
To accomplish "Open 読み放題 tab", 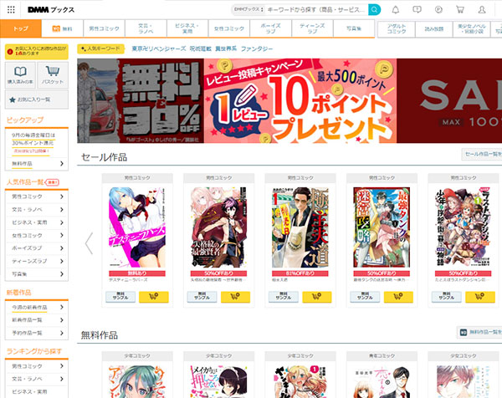I will click(434, 28).
